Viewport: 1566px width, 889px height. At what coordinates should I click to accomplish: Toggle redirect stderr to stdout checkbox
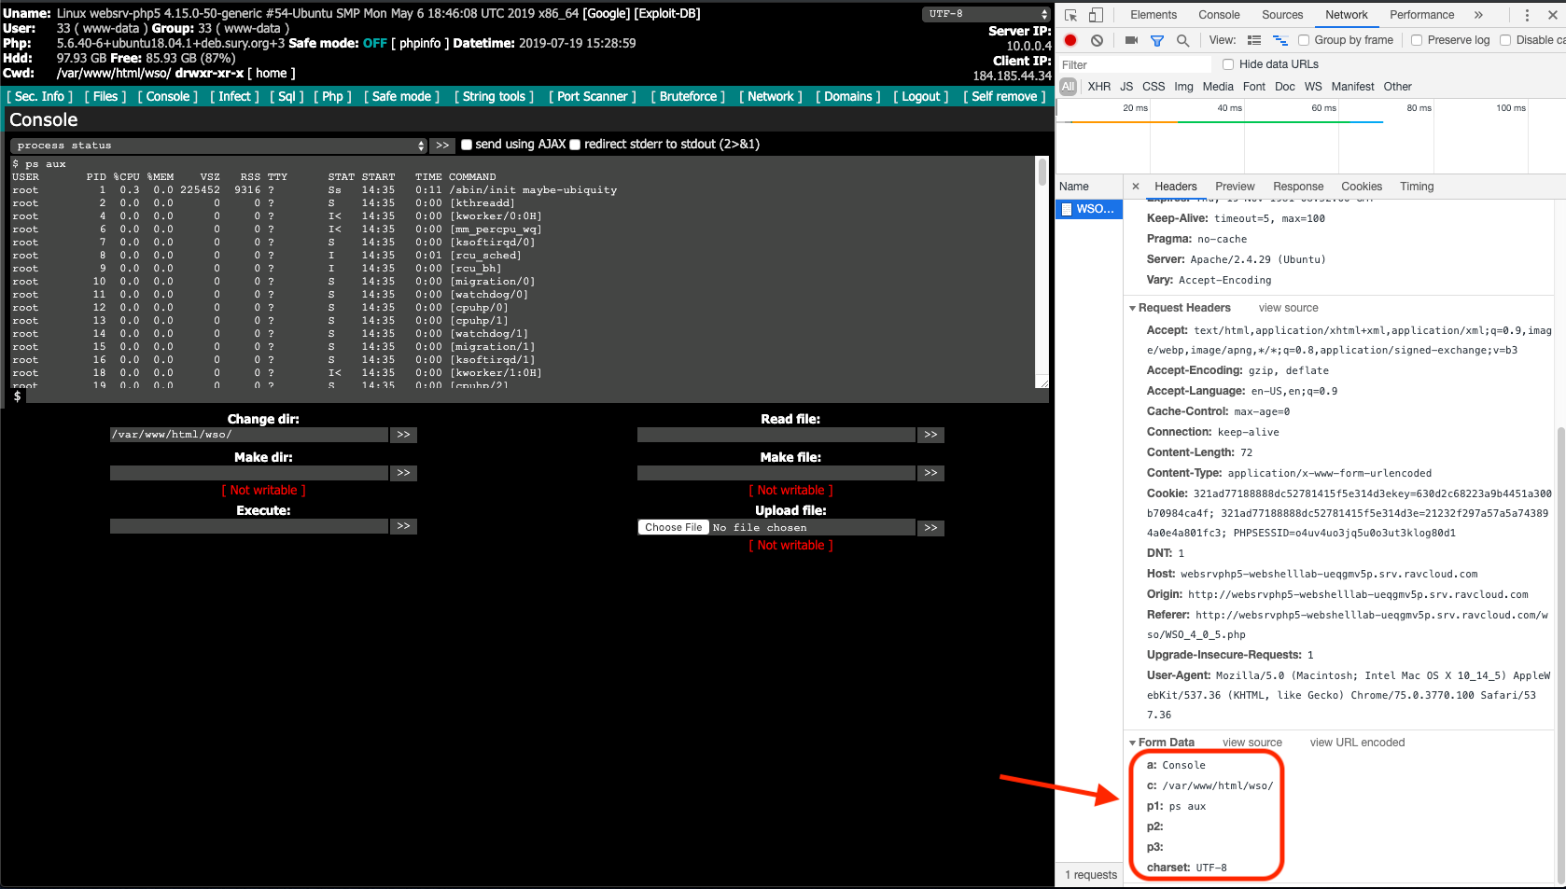[575, 145]
